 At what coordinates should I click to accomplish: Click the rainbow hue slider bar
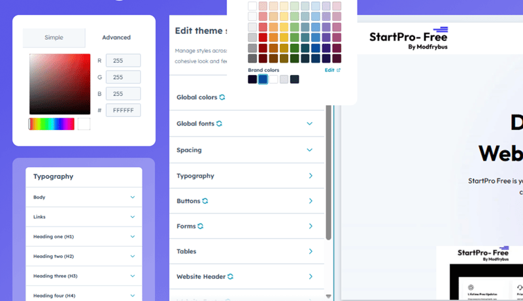(x=52, y=124)
